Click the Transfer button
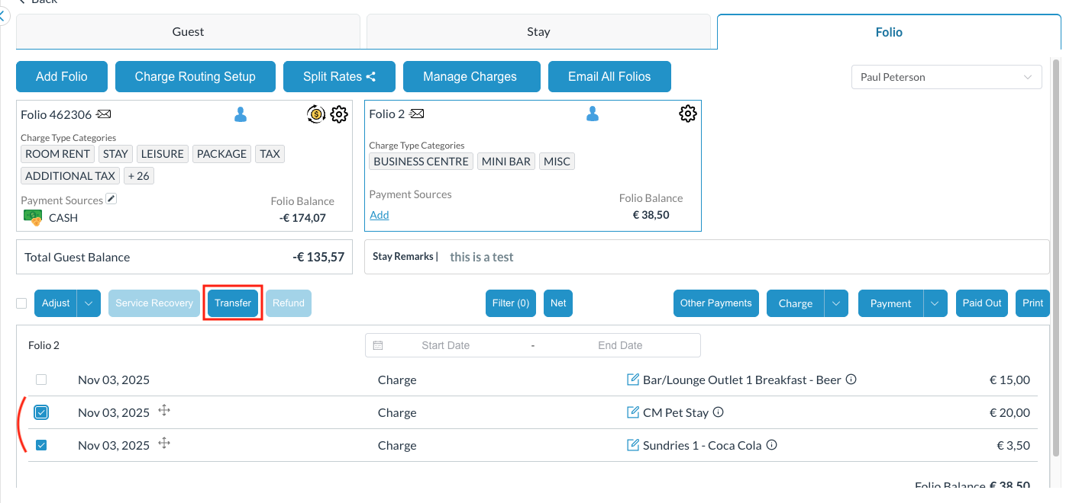Image resolution: width=1066 pixels, height=503 pixels. pyautogui.click(x=233, y=303)
